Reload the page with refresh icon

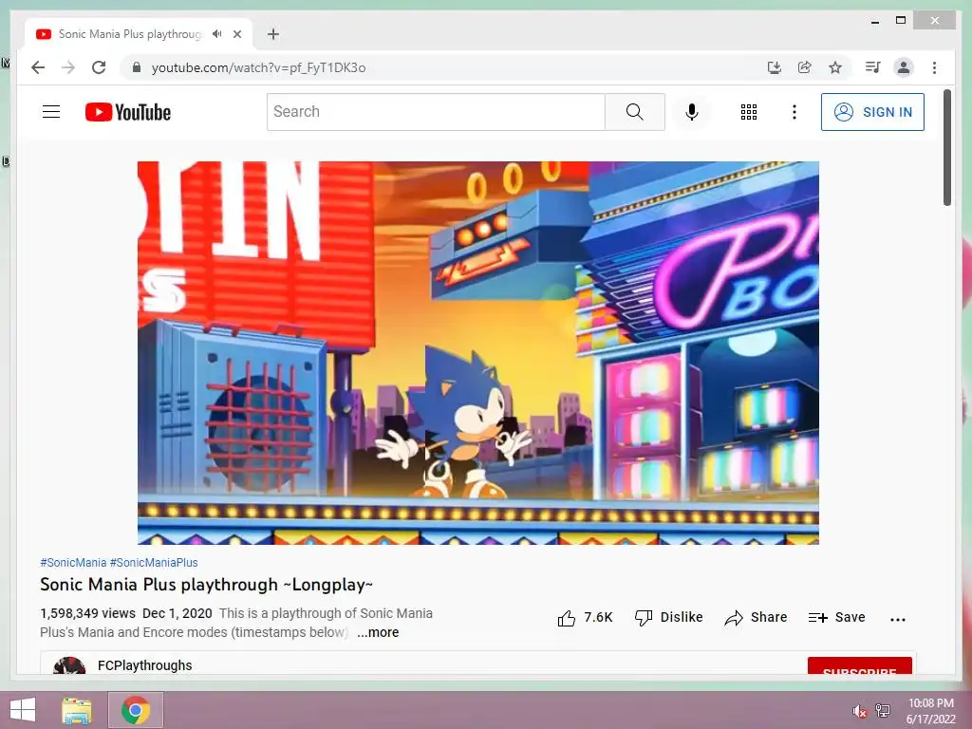click(99, 67)
